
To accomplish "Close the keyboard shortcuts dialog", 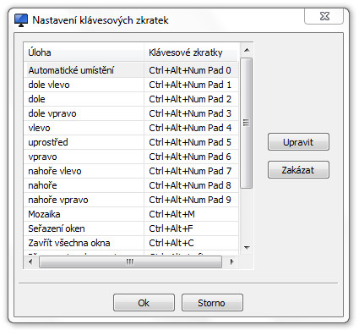I will click(x=324, y=16).
